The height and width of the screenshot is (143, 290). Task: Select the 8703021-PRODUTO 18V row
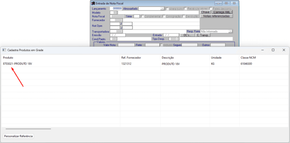coord(145,64)
